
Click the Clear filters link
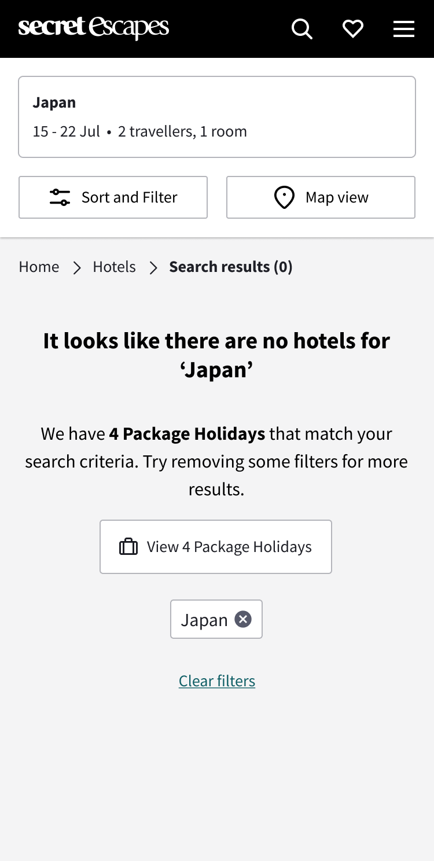217,681
